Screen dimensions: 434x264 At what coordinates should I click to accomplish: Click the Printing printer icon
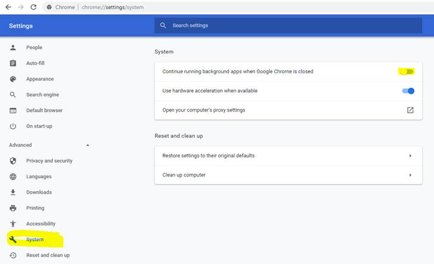13,208
